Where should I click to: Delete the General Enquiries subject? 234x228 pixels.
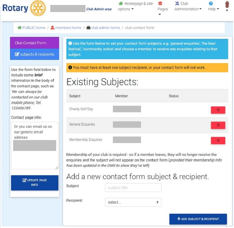click(218, 125)
